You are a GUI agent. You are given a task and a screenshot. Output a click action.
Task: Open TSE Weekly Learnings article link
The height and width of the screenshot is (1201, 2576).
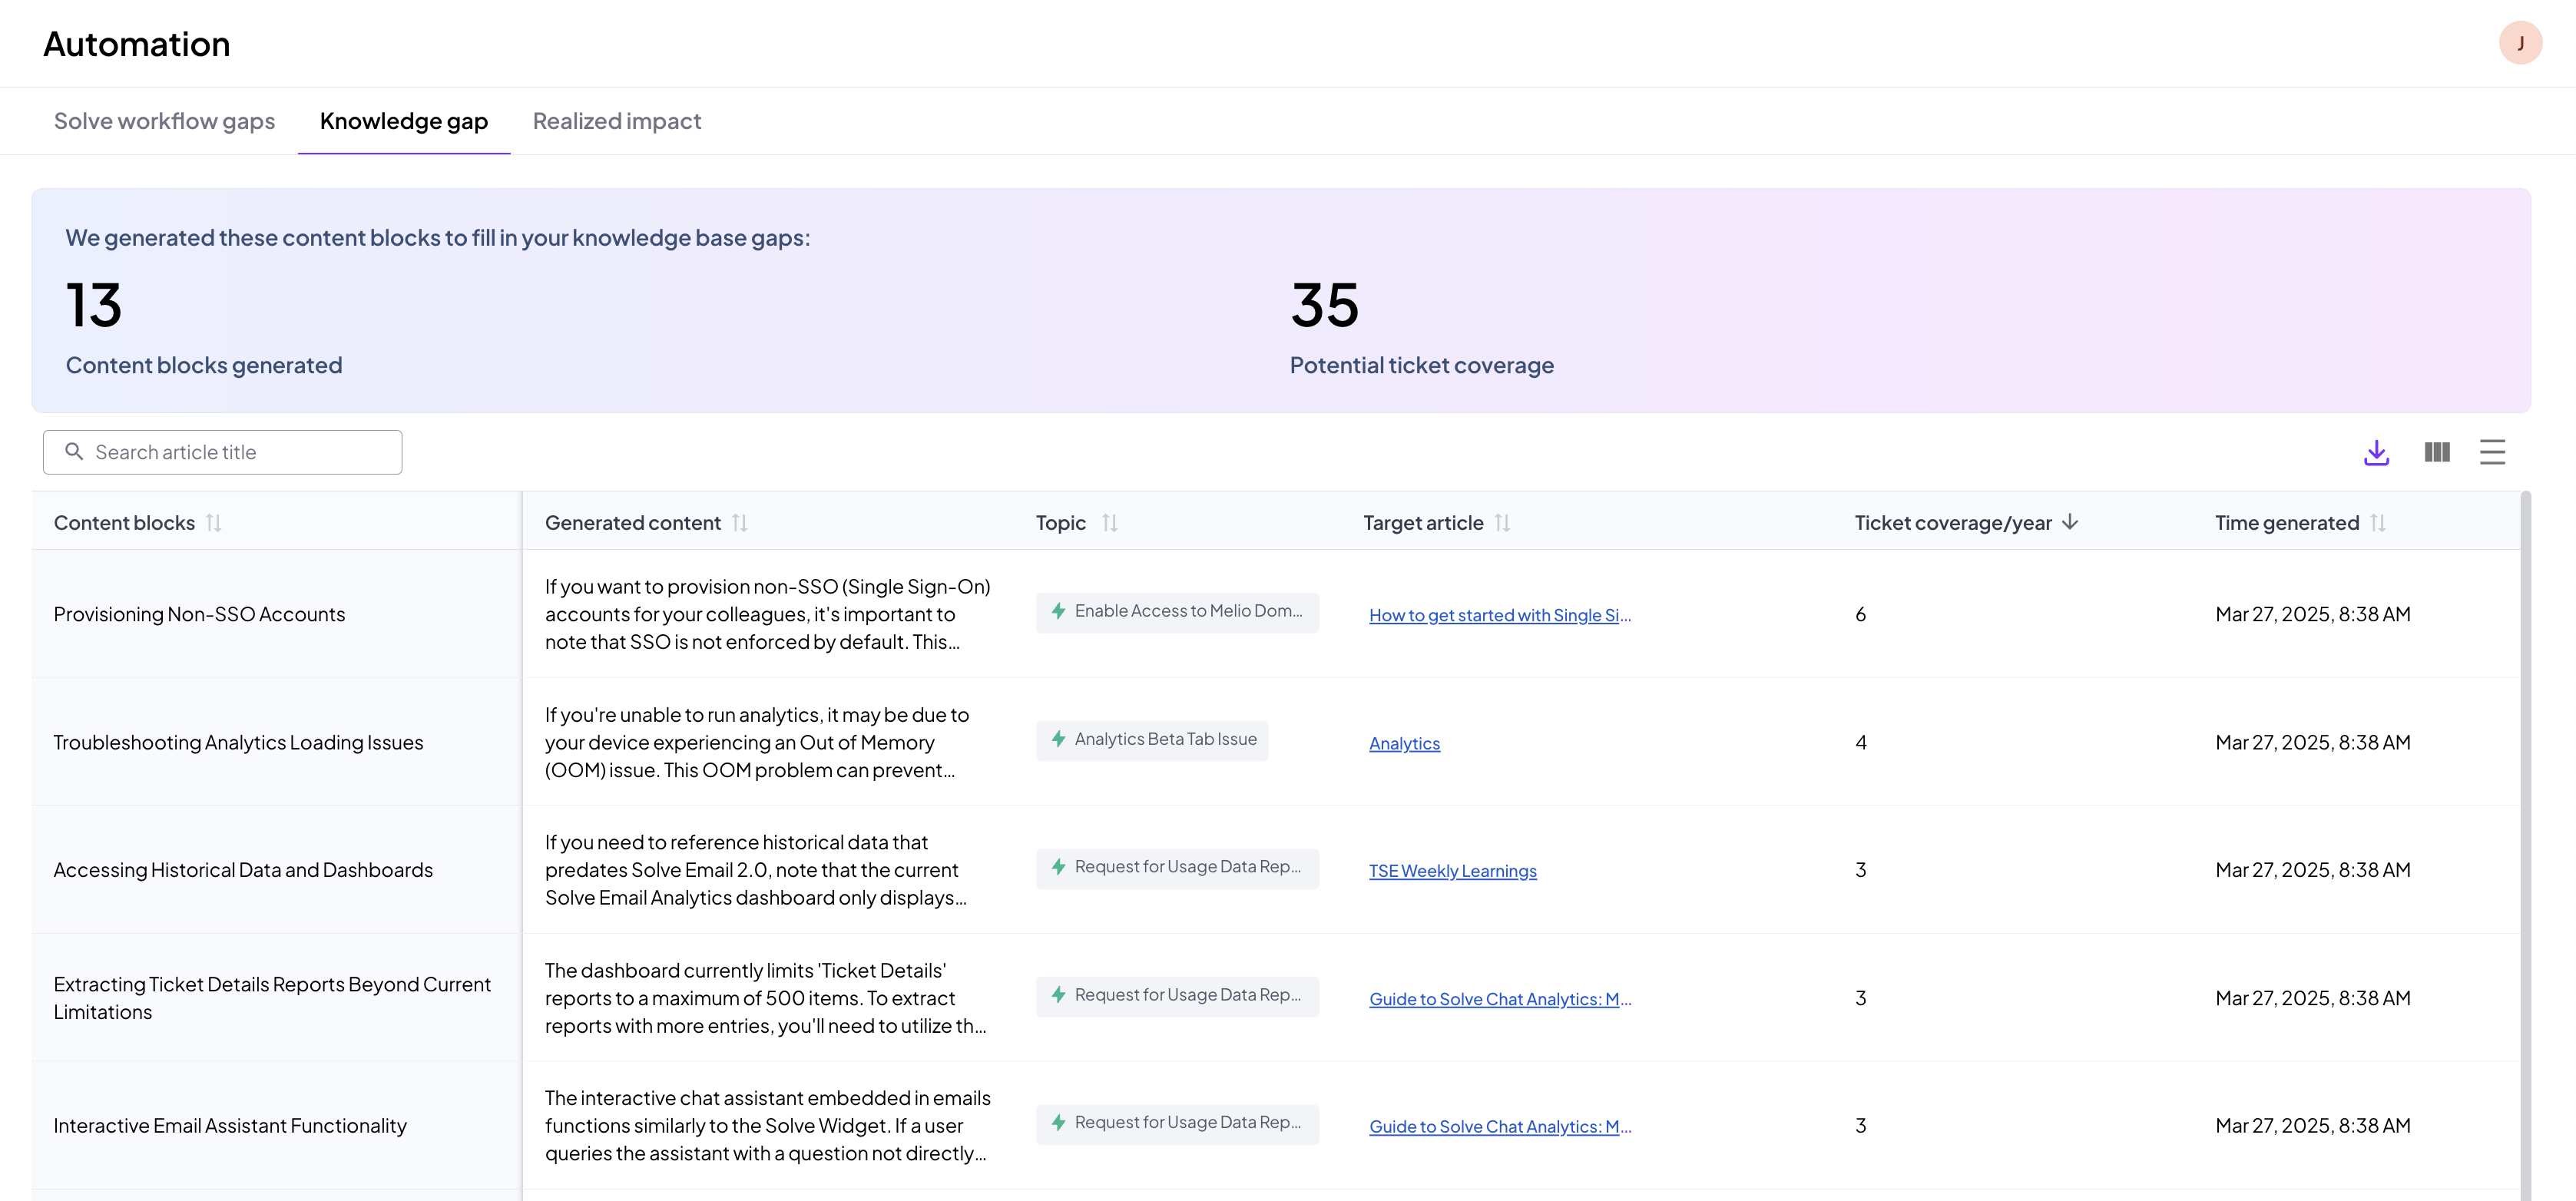coord(1452,871)
